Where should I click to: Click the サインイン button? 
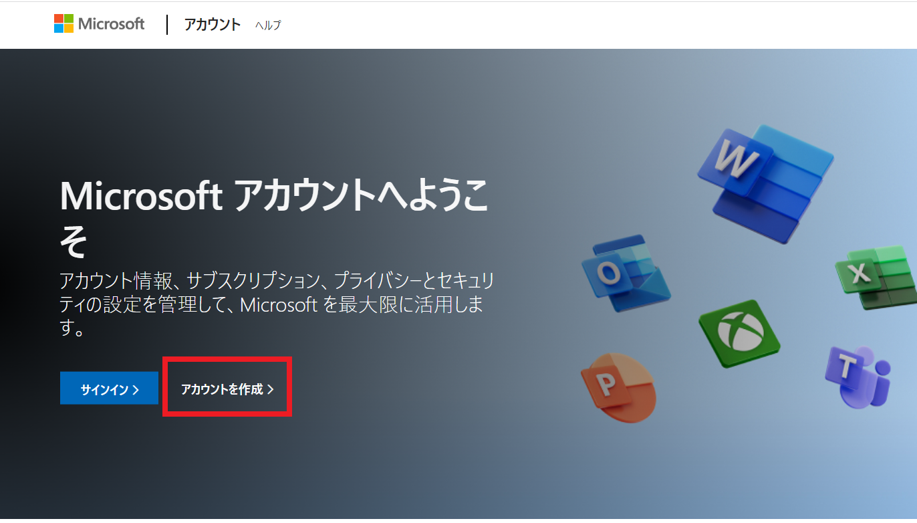(x=109, y=389)
